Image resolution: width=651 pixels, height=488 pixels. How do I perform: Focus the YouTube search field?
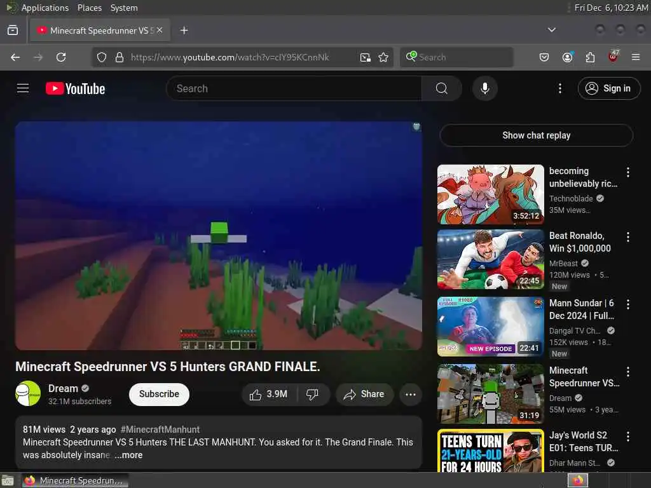(294, 88)
